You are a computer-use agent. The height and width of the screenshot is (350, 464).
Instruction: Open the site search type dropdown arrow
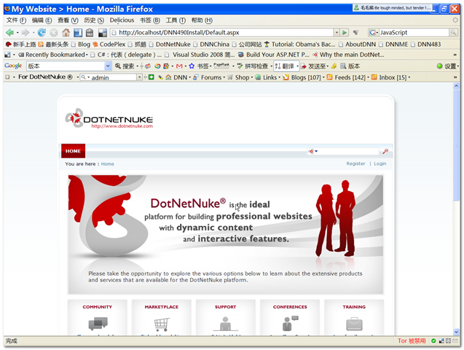point(316,152)
